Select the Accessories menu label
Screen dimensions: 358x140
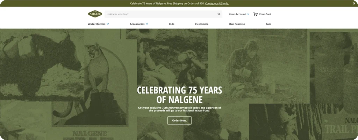137,24
